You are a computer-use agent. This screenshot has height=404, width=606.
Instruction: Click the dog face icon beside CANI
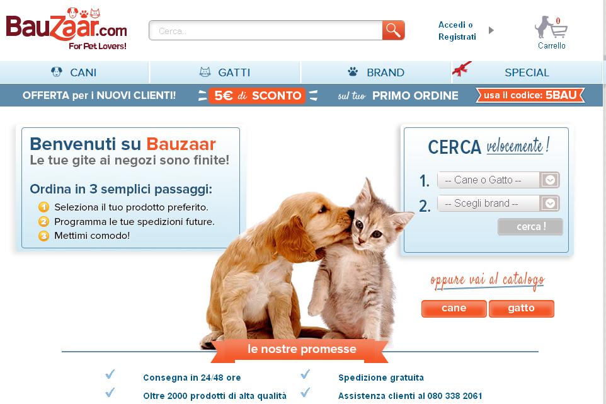tap(57, 72)
